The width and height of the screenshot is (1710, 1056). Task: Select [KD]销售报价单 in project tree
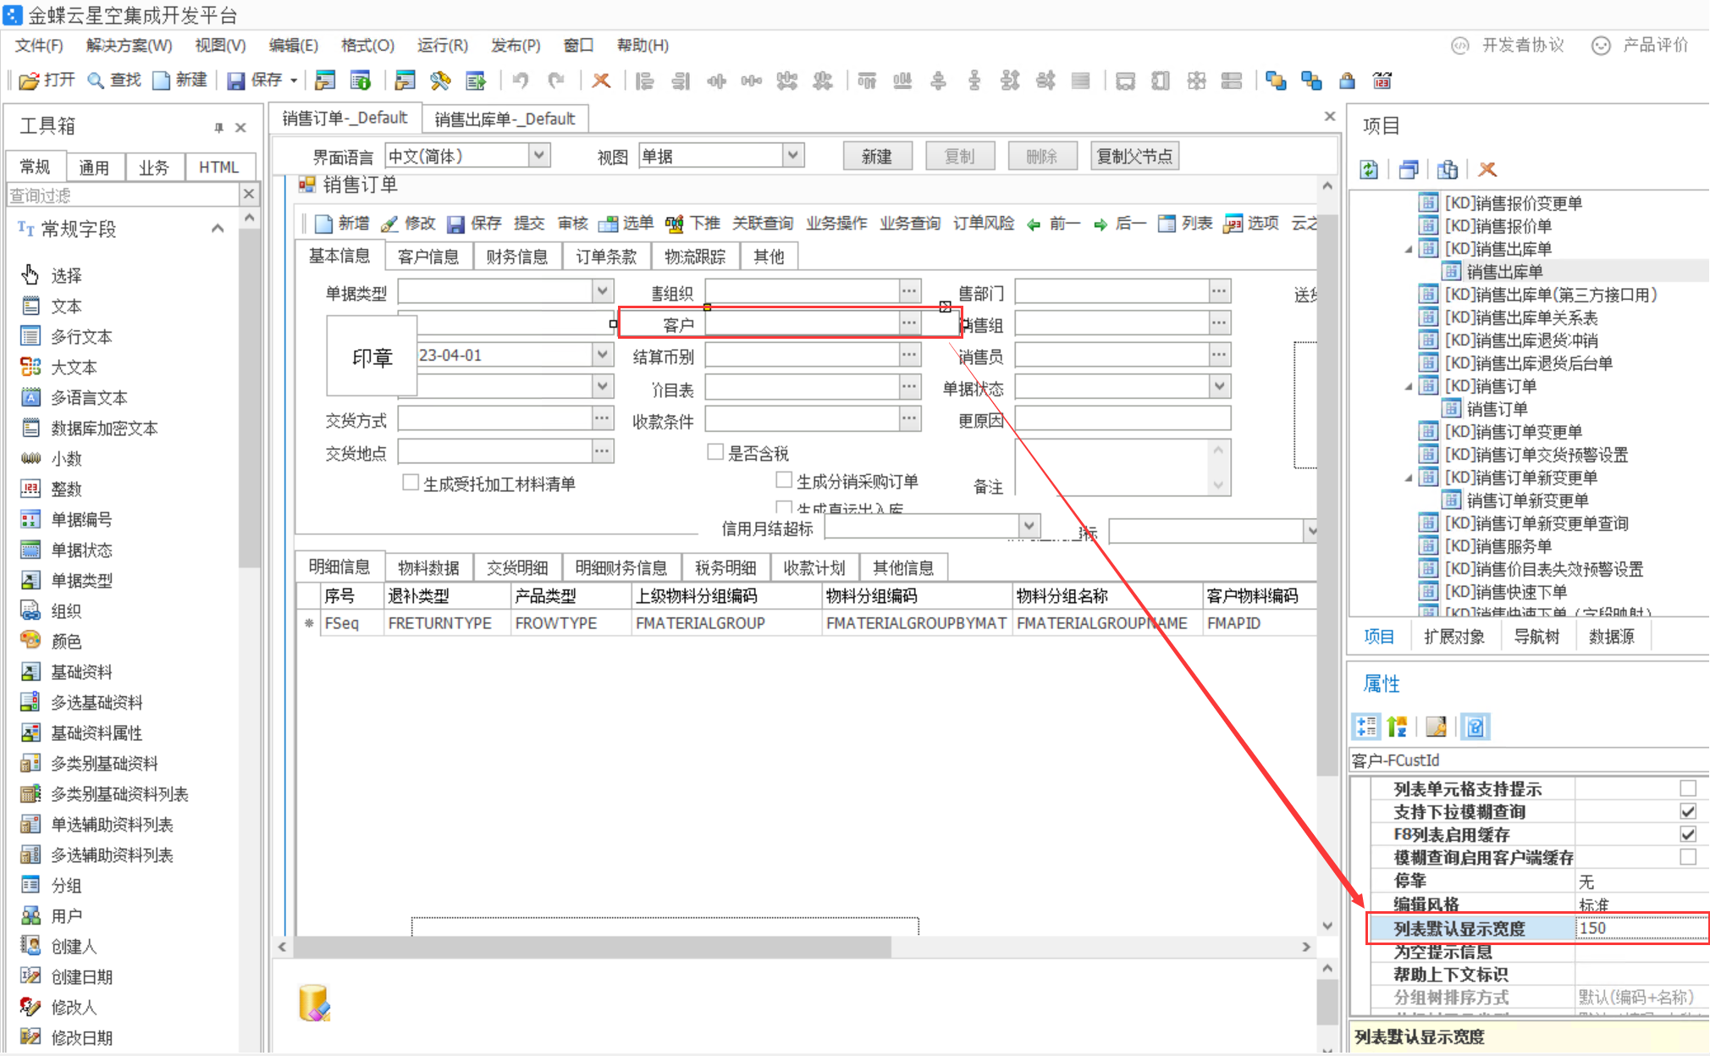[x=1497, y=226]
